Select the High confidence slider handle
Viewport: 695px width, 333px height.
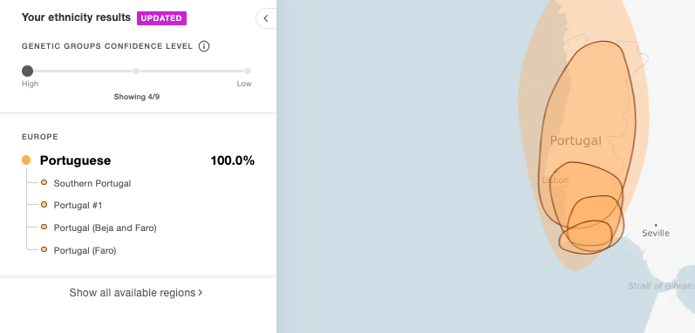(x=28, y=71)
